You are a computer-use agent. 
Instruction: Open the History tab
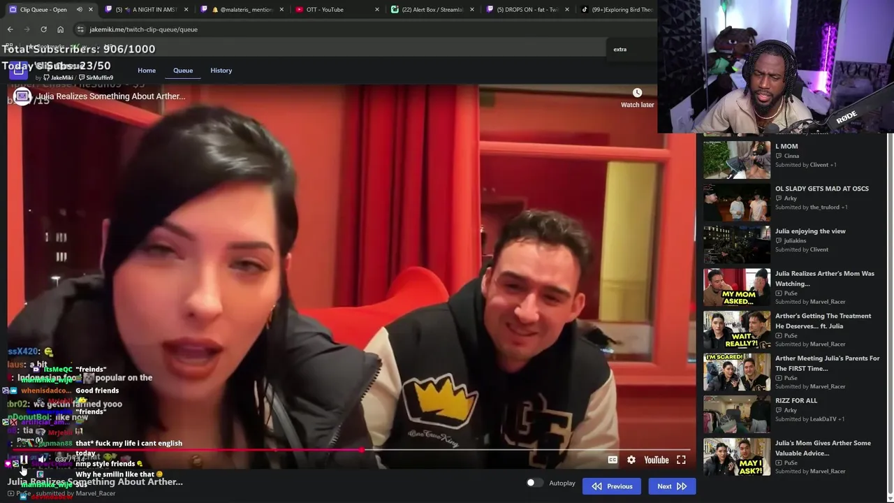pos(221,71)
